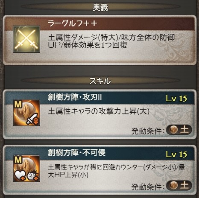Select the 奥義 section header
This screenshot has height=198, width=199.
pyautogui.click(x=100, y=7)
